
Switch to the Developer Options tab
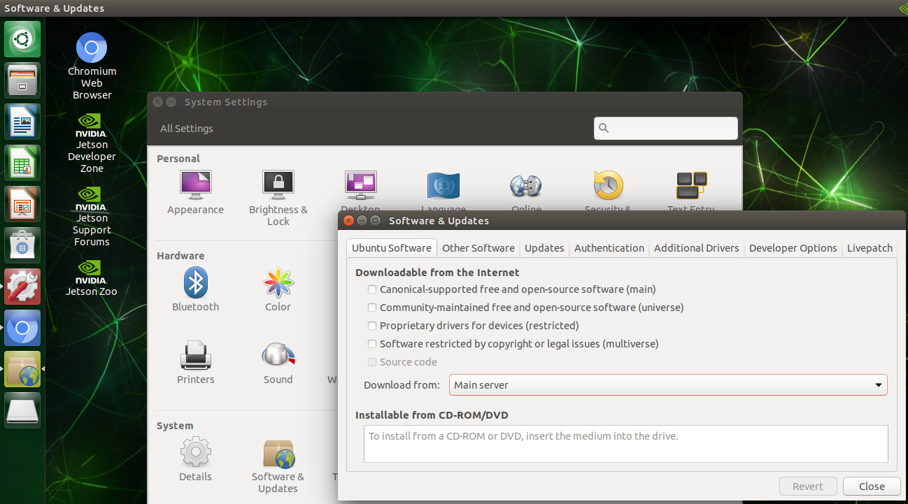pos(793,248)
